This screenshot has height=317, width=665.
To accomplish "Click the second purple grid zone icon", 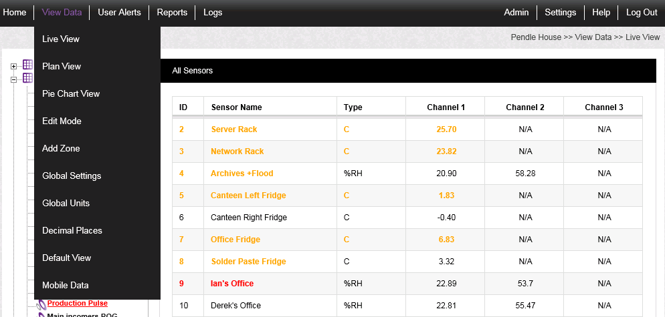I will (27, 77).
